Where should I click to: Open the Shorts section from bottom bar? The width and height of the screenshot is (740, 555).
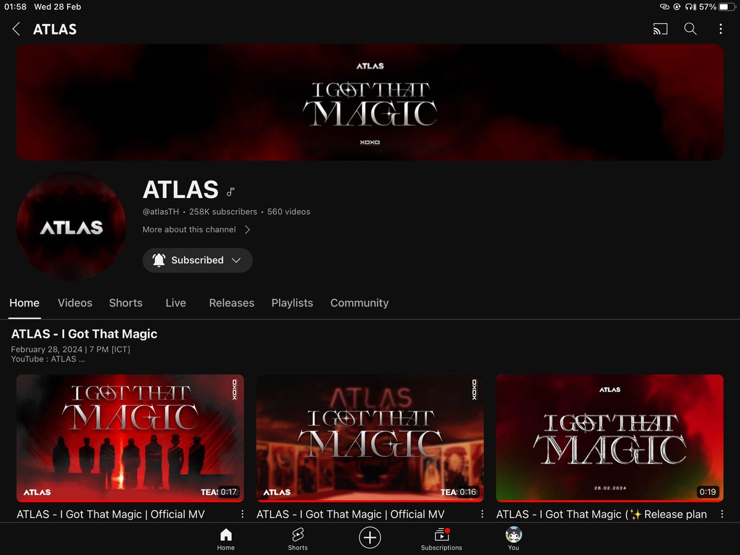click(x=298, y=537)
